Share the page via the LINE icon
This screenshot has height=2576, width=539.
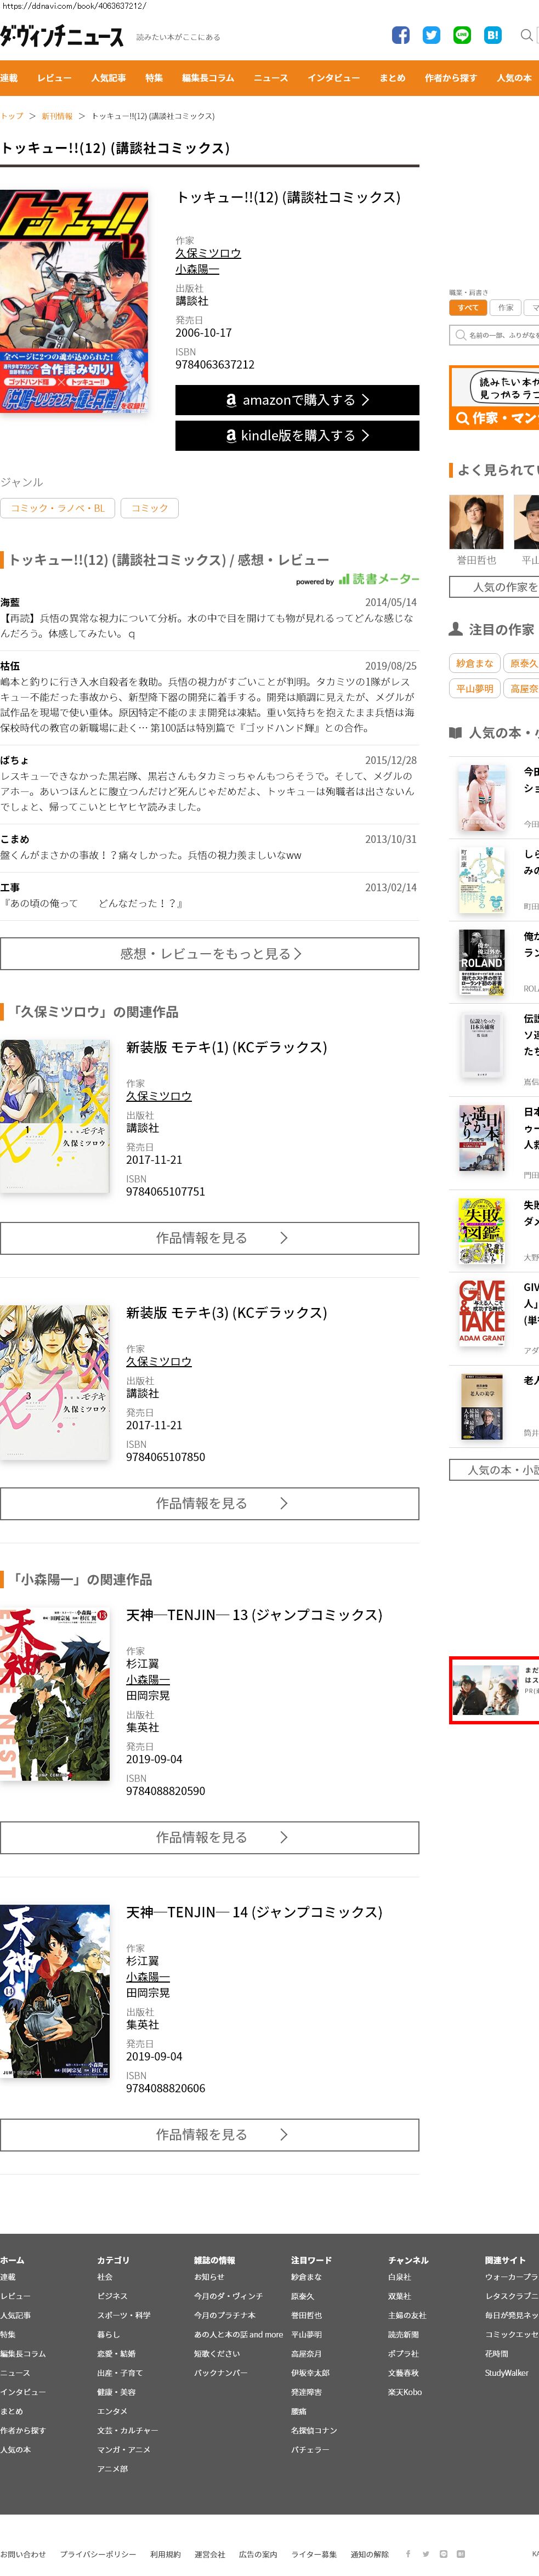tap(462, 35)
